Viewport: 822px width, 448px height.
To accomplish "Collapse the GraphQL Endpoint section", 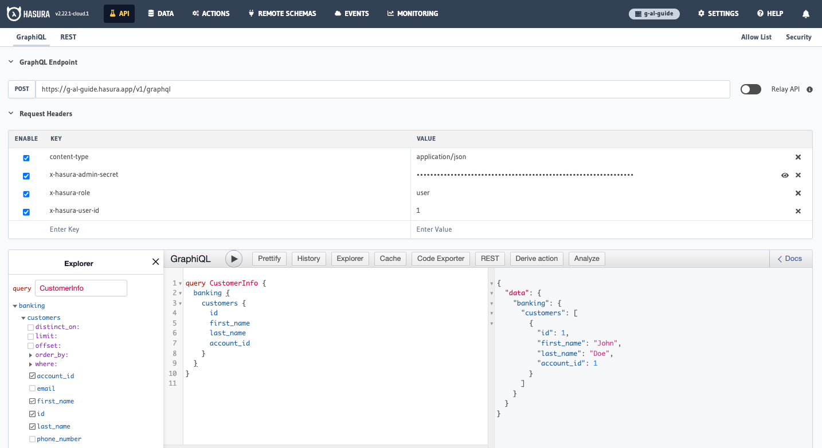I will pyautogui.click(x=10, y=62).
